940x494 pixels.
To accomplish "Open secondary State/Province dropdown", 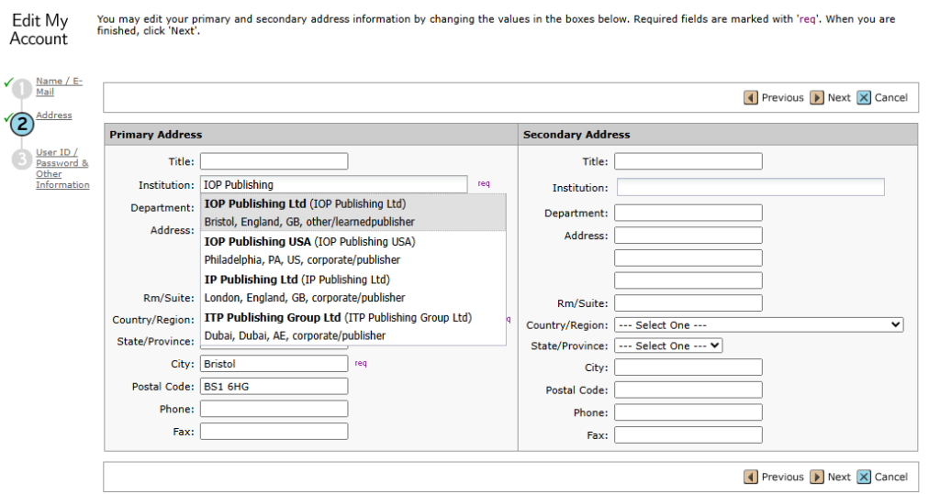I will tap(668, 346).
